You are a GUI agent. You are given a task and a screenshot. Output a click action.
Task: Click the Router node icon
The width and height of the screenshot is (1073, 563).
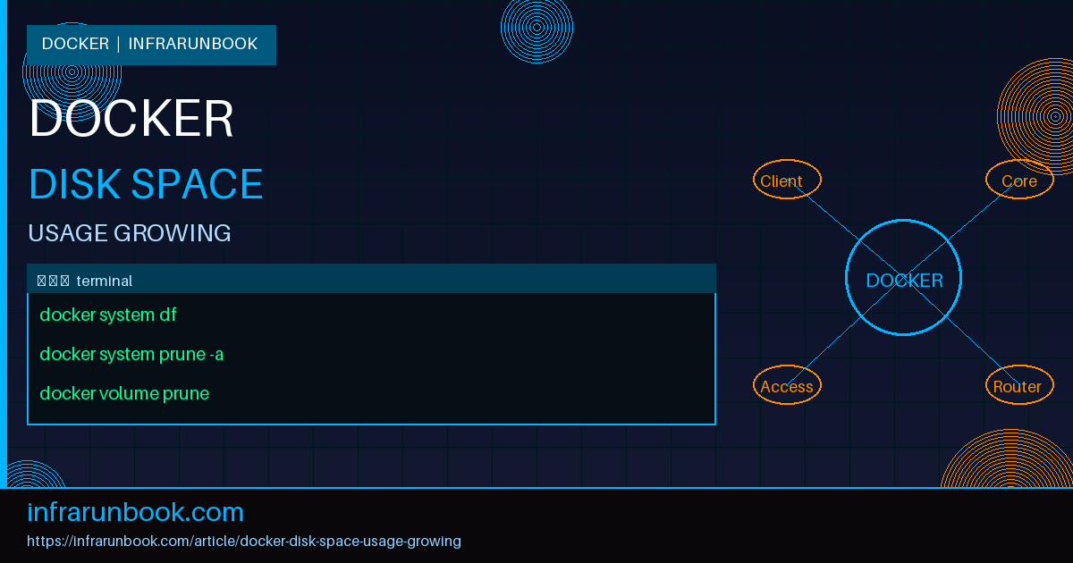coord(1018,385)
